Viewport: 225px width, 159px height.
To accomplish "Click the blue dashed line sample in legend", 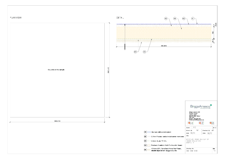I will 149,132.
